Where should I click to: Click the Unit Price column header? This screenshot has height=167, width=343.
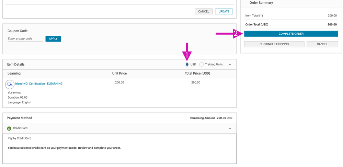119,74
